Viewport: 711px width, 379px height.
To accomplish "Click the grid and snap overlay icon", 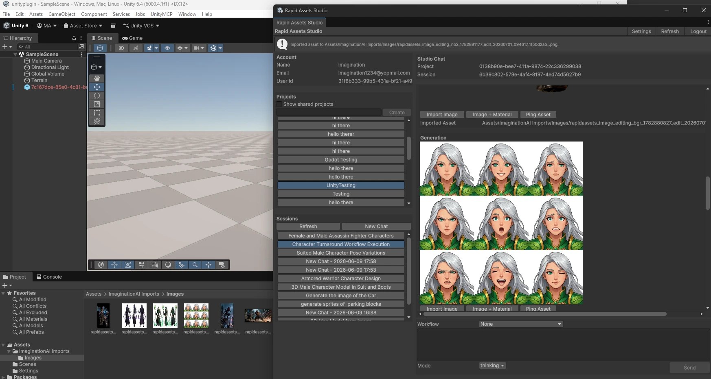I will click(155, 265).
